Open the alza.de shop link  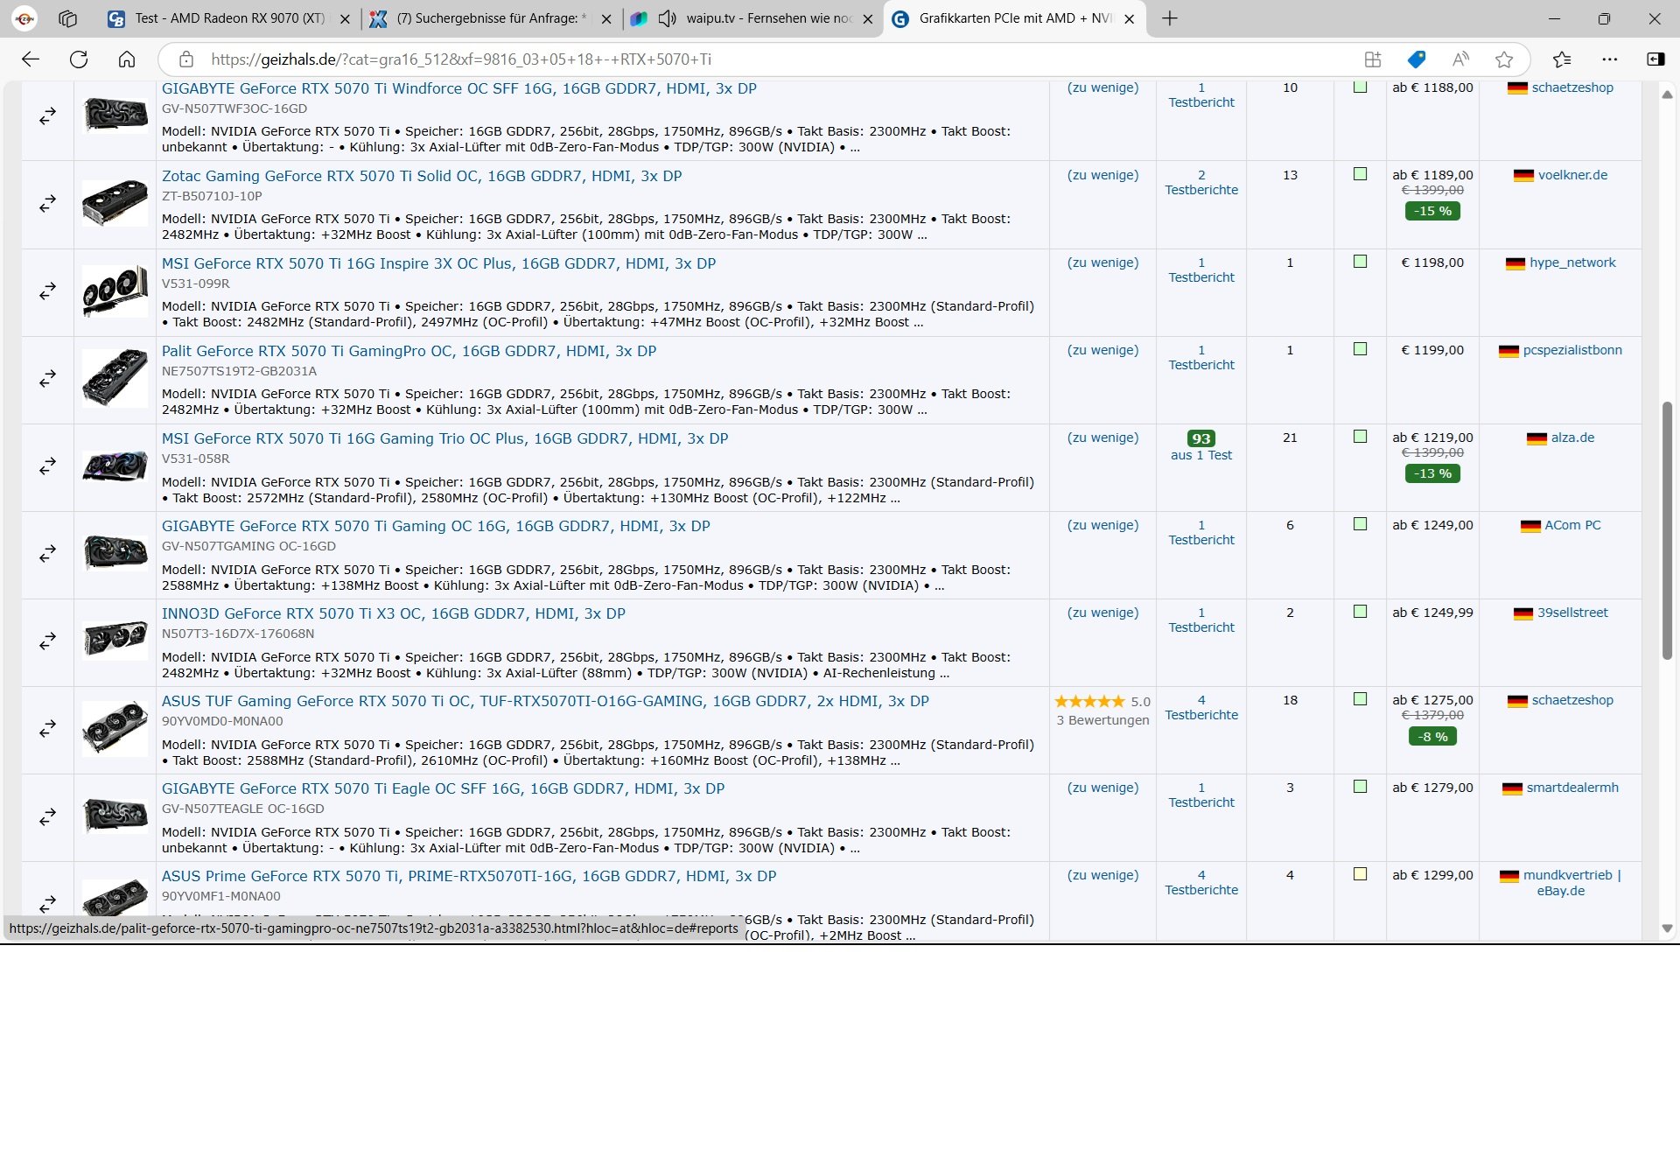(1571, 438)
